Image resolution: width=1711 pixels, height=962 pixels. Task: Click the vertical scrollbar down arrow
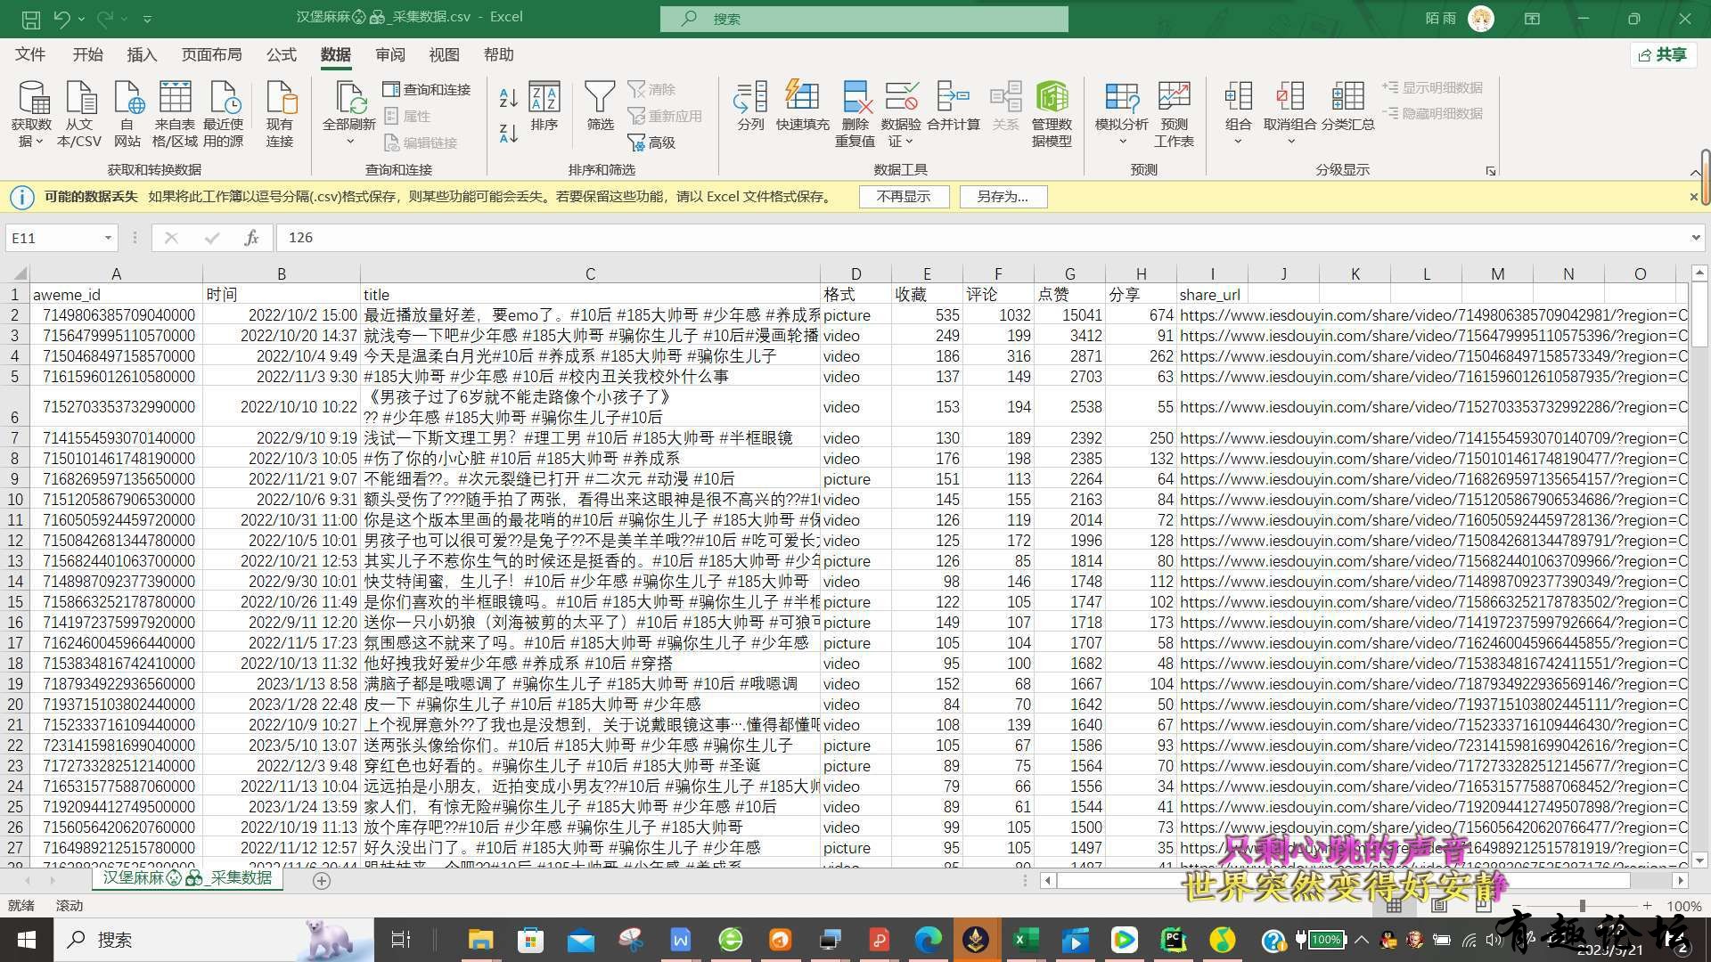pos(1699,860)
